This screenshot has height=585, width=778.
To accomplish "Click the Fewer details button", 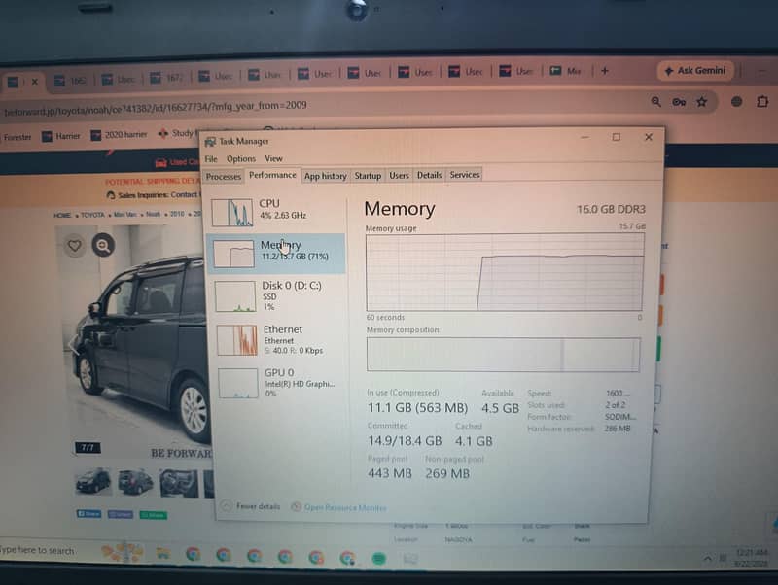I will (x=251, y=506).
